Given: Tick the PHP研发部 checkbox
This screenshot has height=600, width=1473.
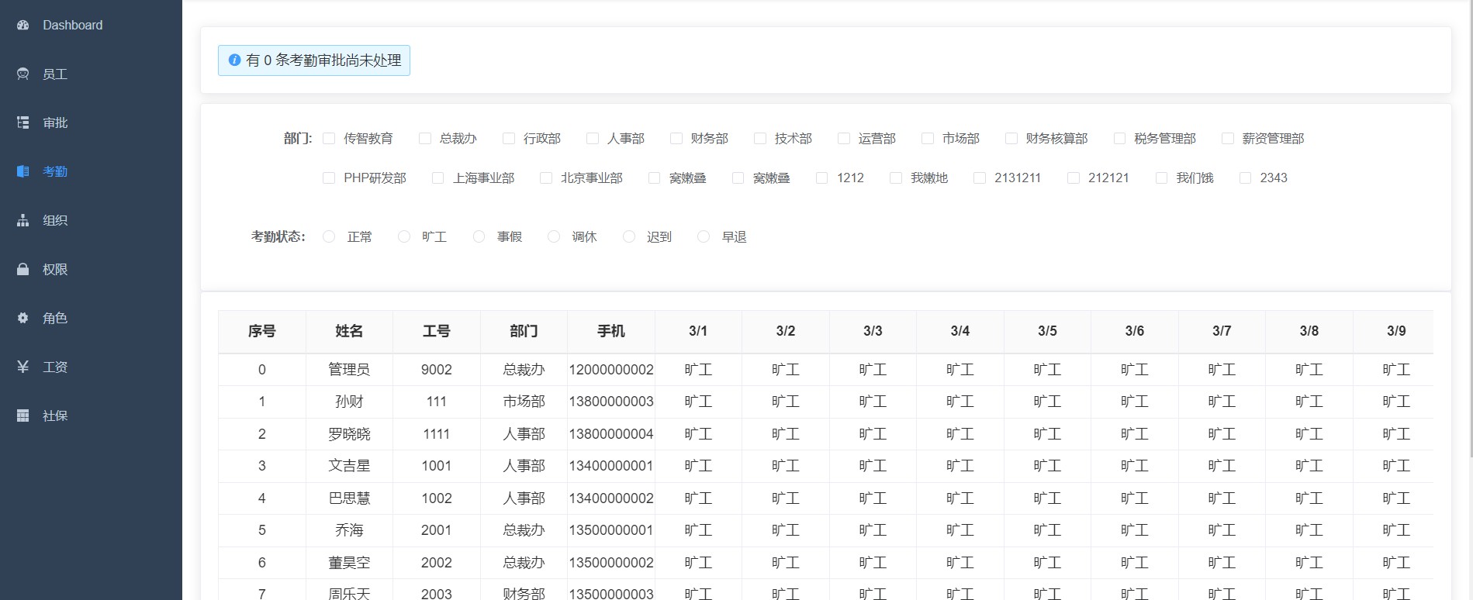Looking at the screenshot, I should click(x=329, y=178).
